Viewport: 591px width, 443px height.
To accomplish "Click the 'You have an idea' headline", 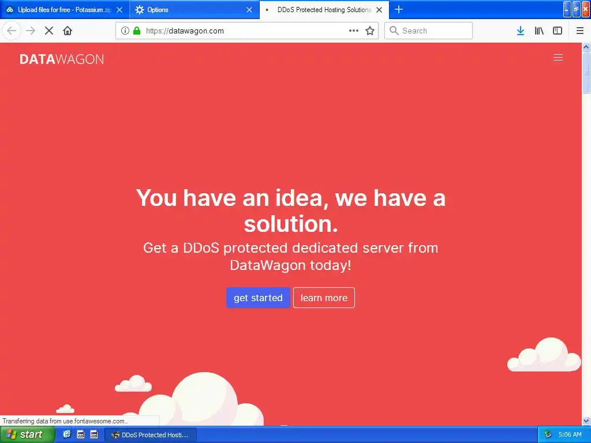I will (x=291, y=211).
